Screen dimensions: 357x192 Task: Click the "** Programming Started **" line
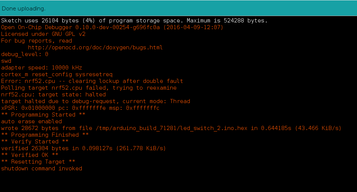(x=43, y=115)
